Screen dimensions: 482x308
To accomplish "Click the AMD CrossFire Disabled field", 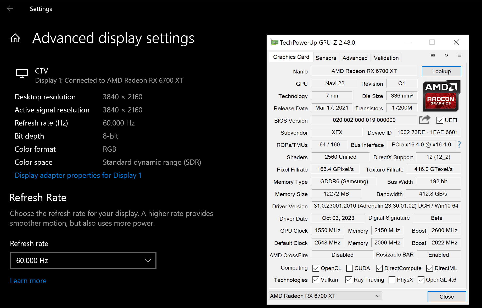I will (342, 255).
